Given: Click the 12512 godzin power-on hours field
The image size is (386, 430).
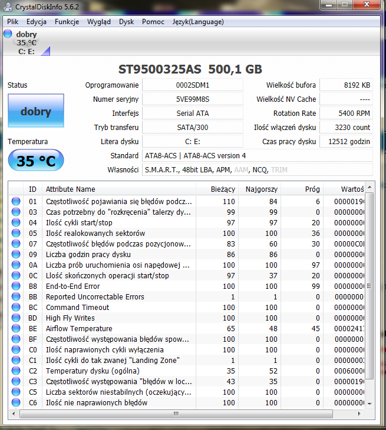Looking at the screenshot, I should [x=346, y=142].
